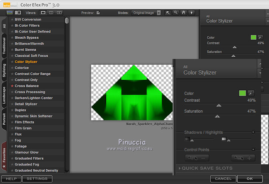Toggle the Preview checkbox
Screen dimensions: 269x184
coord(98,12)
